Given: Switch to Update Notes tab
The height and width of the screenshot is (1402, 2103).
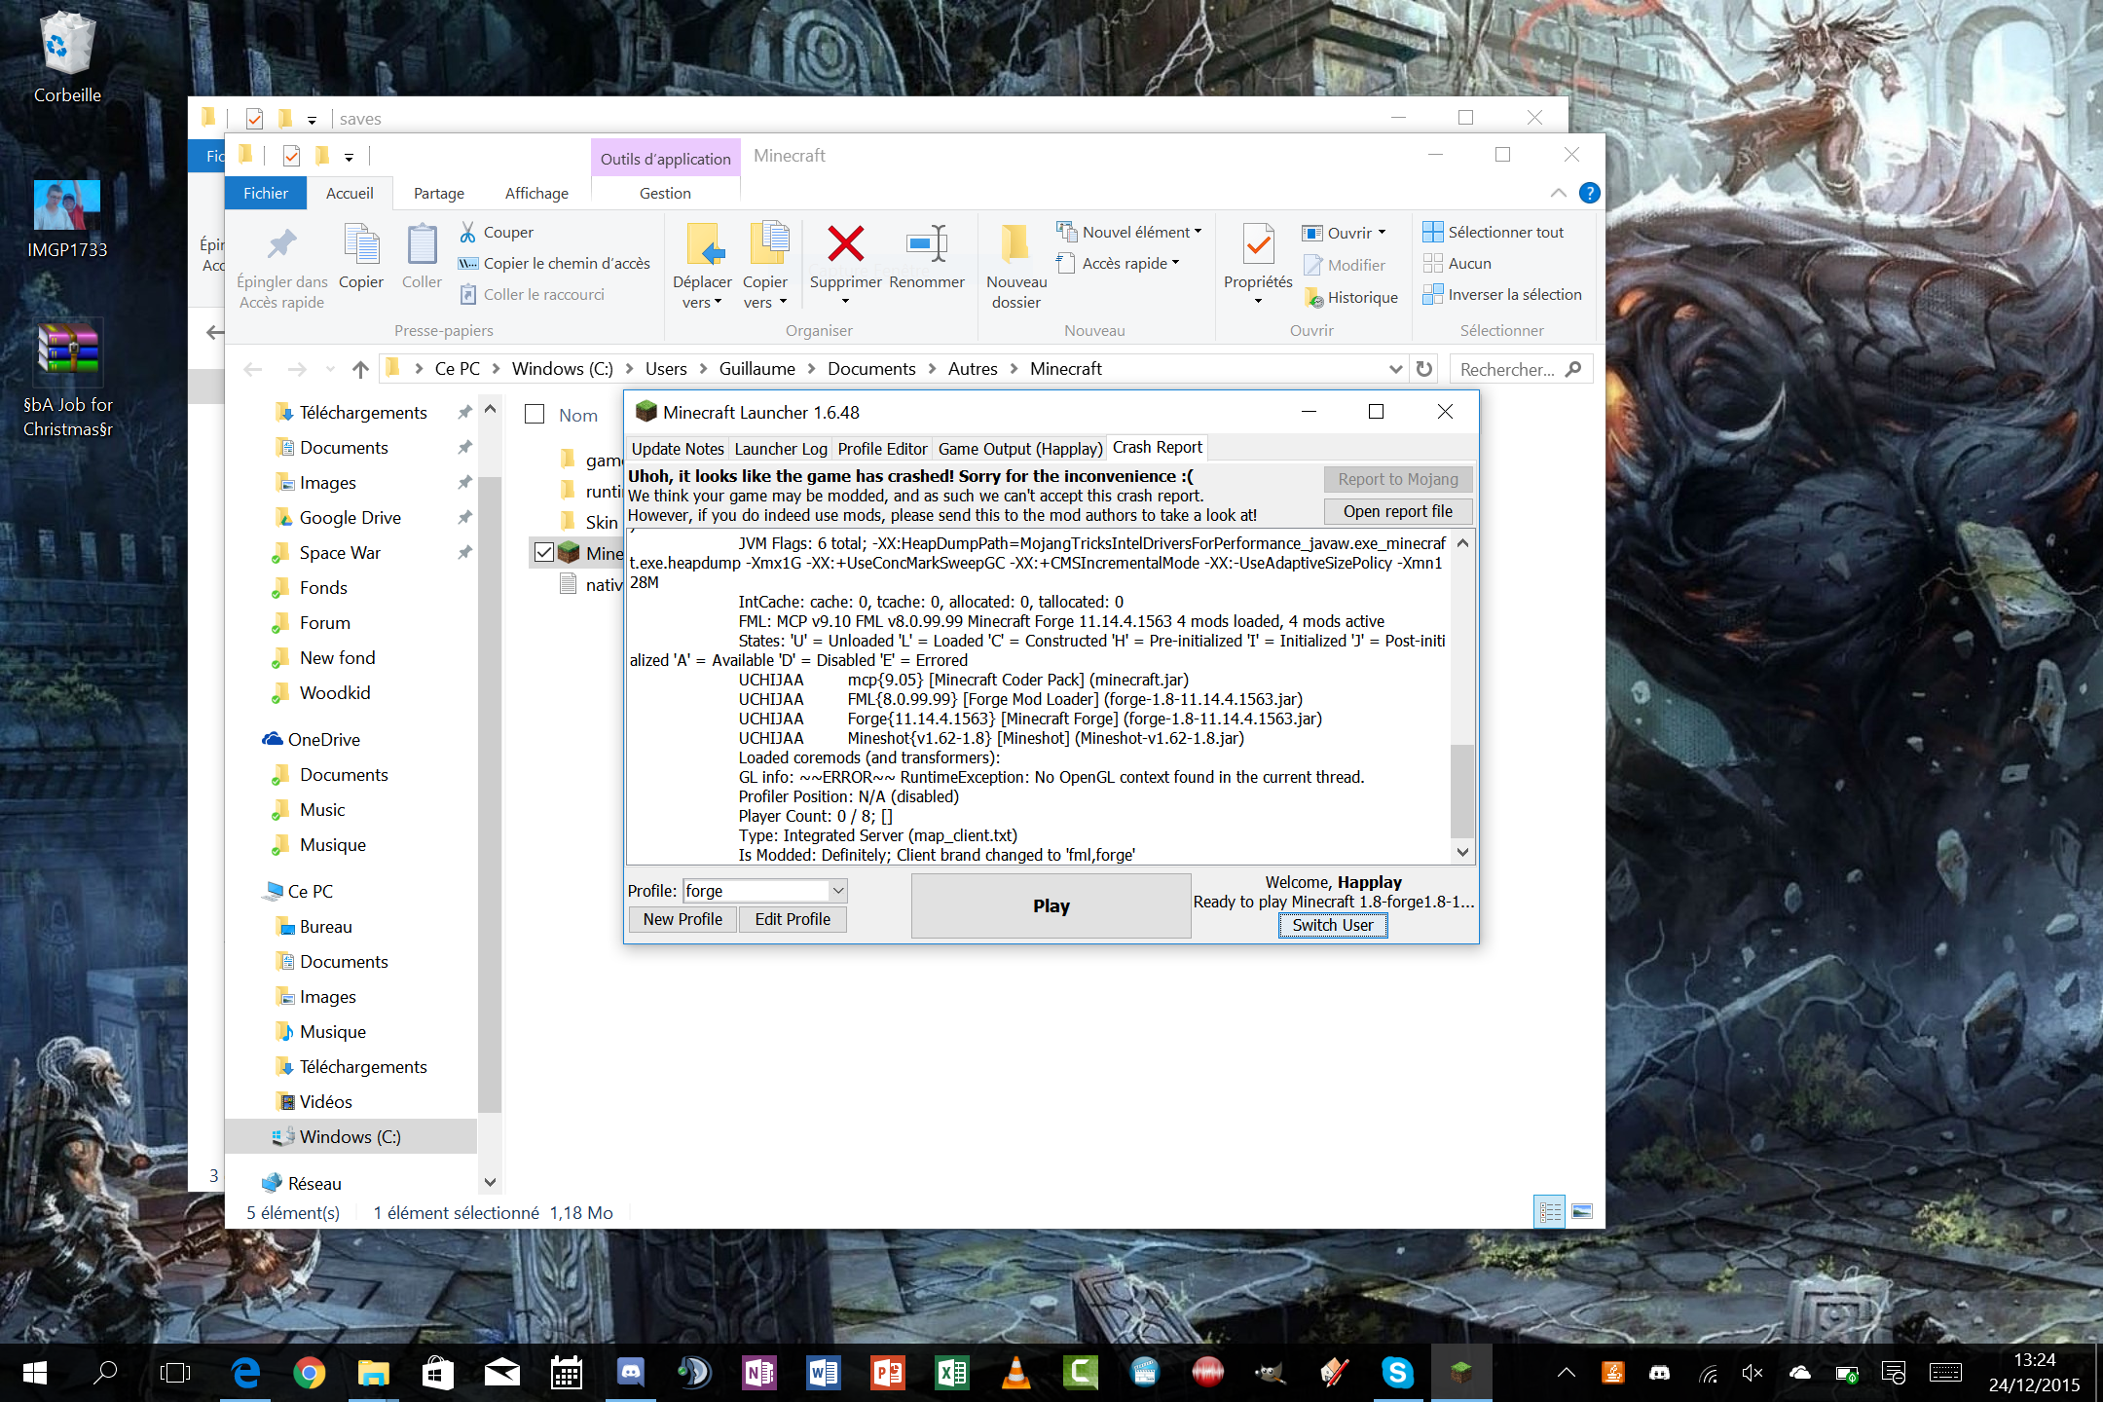Looking at the screenshot, I should click(x=678, y=449).
